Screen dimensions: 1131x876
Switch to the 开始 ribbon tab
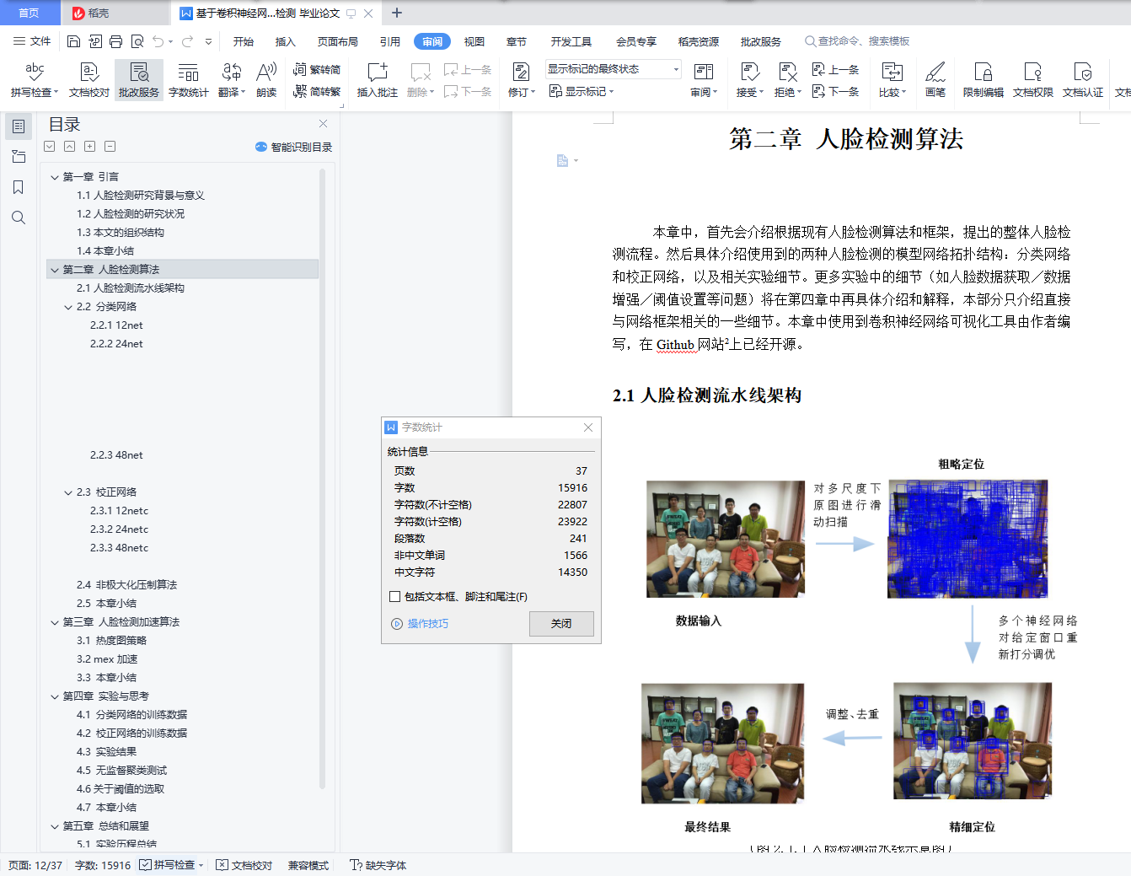click(244, 41)
